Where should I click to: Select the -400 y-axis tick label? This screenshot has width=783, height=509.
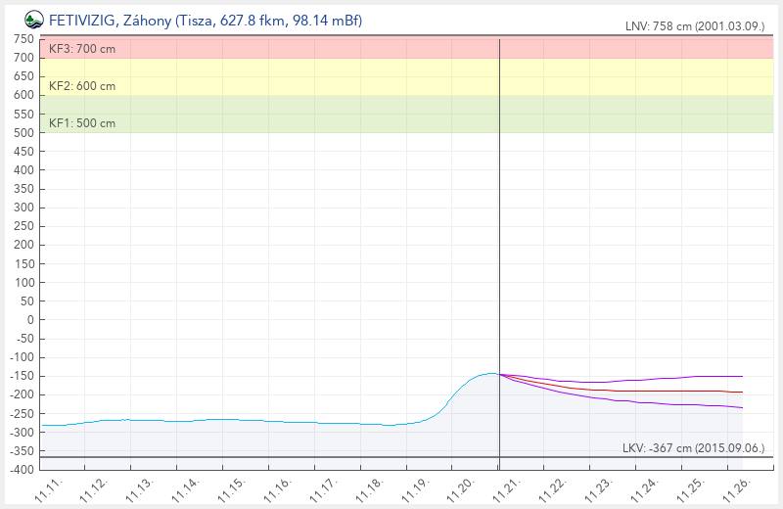(x=22, y=470)
